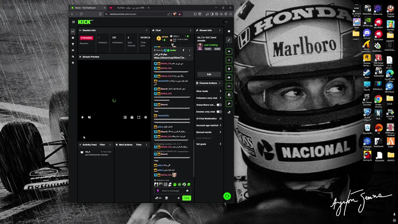Open Stream Info three-dot options

tap(220, 30)
